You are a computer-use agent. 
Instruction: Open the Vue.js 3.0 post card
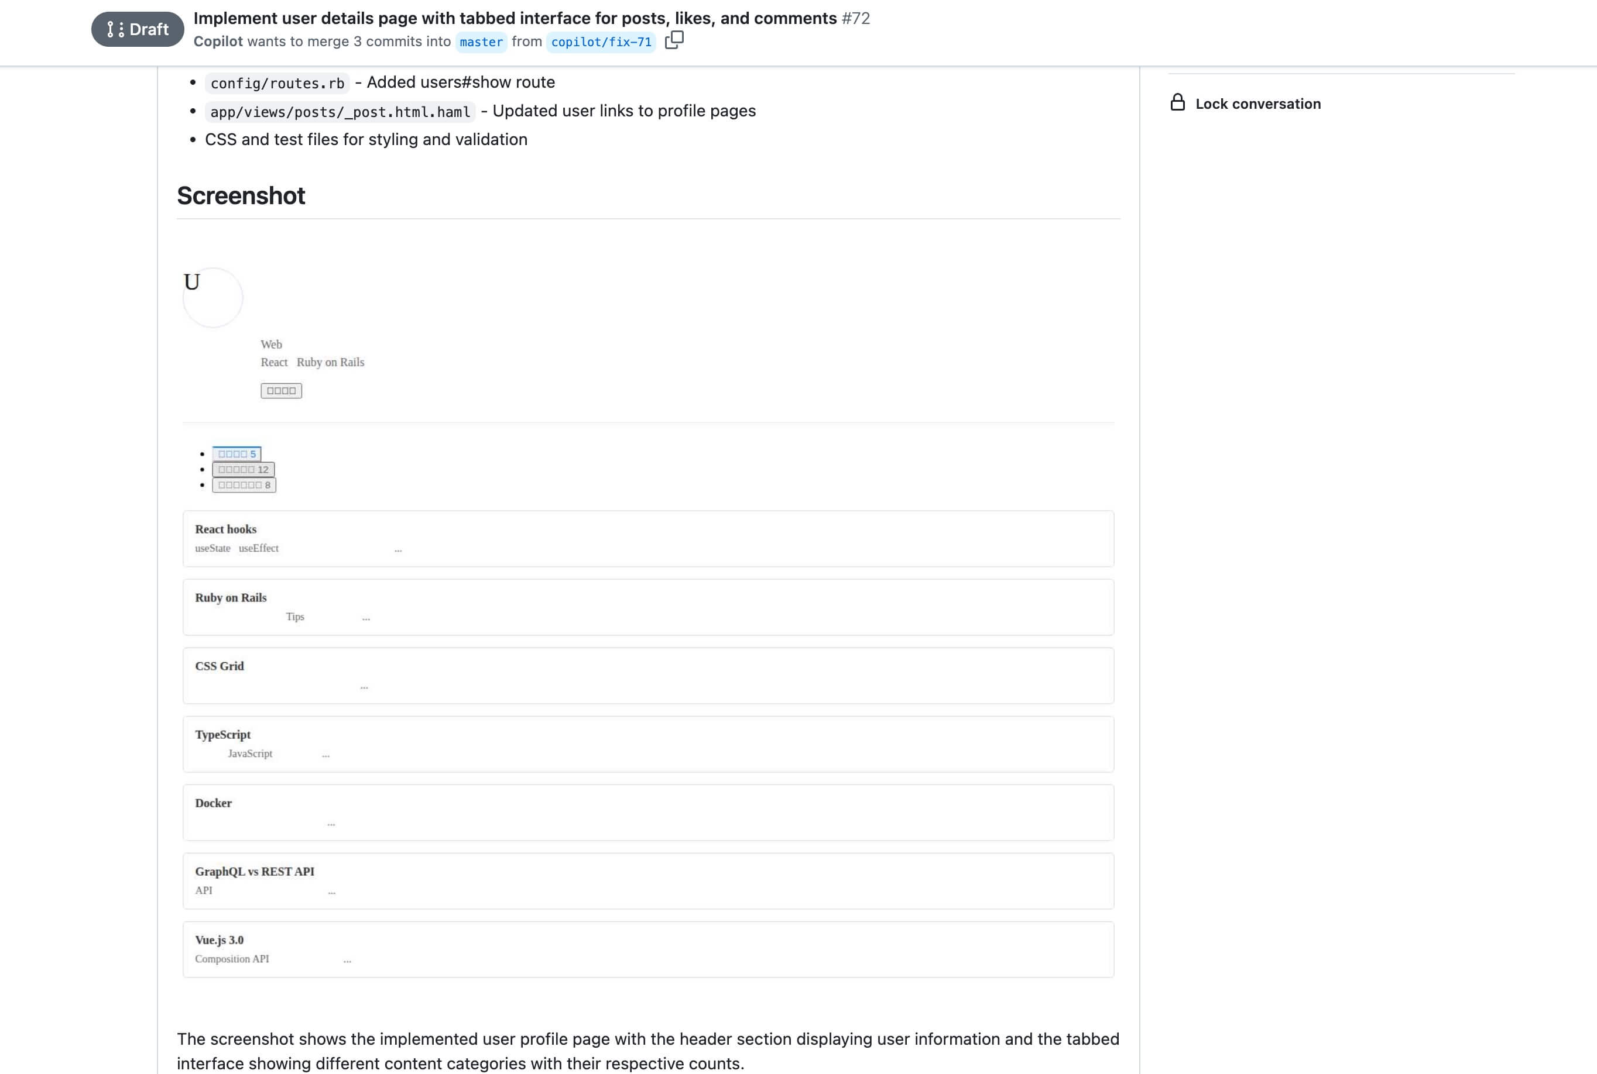click(647, 949)
